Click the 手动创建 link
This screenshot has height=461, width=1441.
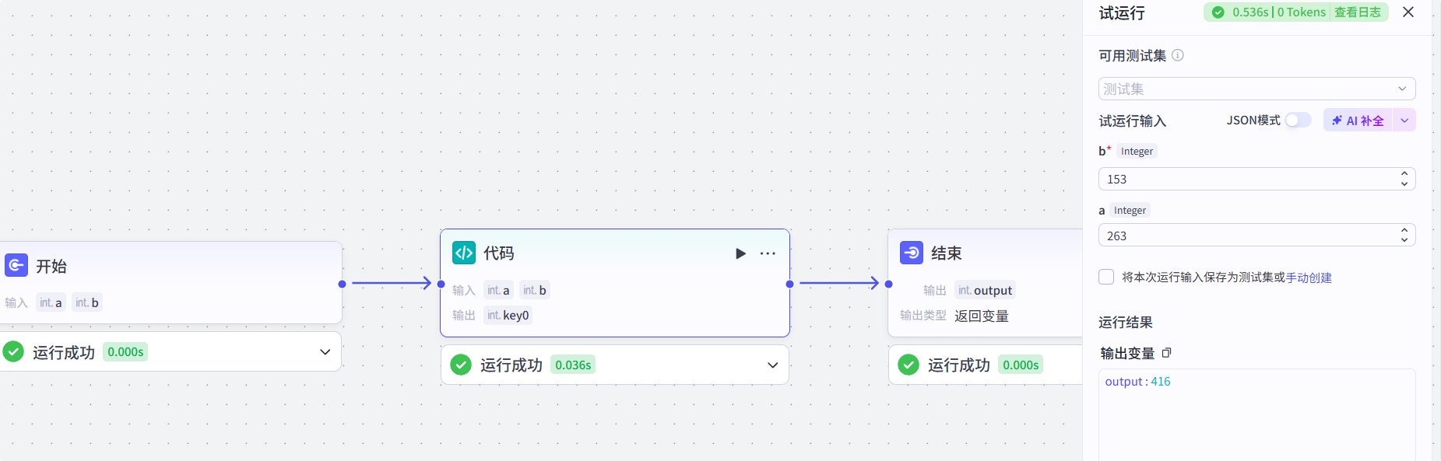pos(1309,278)
